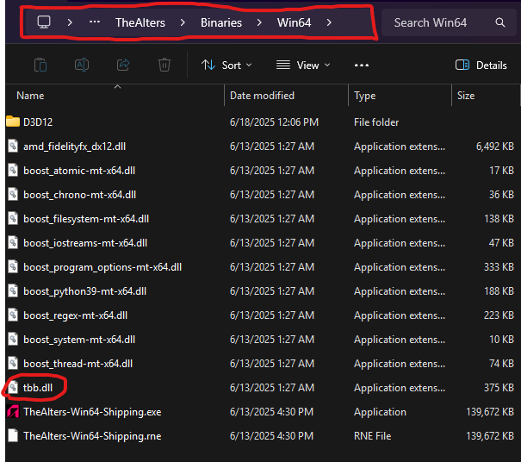Select the tbb.dll file name

pyautogui.click(x=38, y=388)
